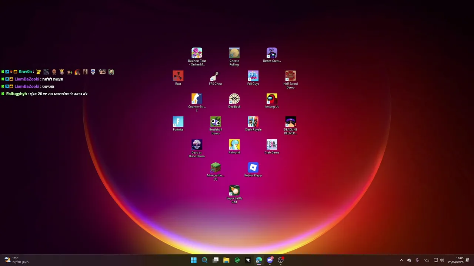The height and width of the screenshot is (266, 474).
Task: Select the DEADLINE DELIVERY desktop icon
Action: 290,125
